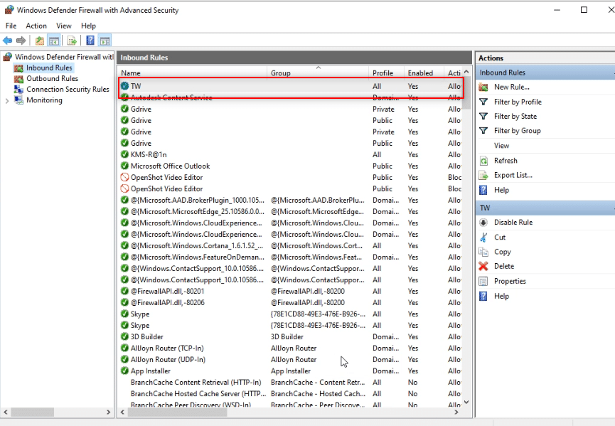615x426 pixels.
Task: Click the Cut action for TW
Action: pos(500,238)
